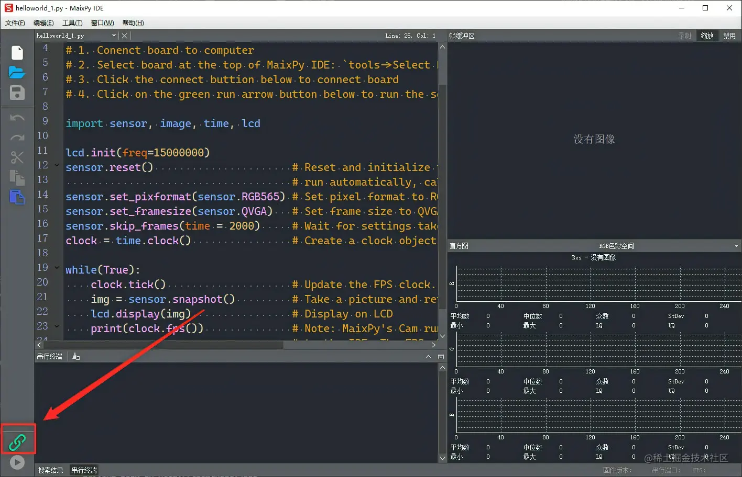Screen dimensions: 742x477
Task: Collapse the code fold at line 12
Action: (x=57, y=165)
